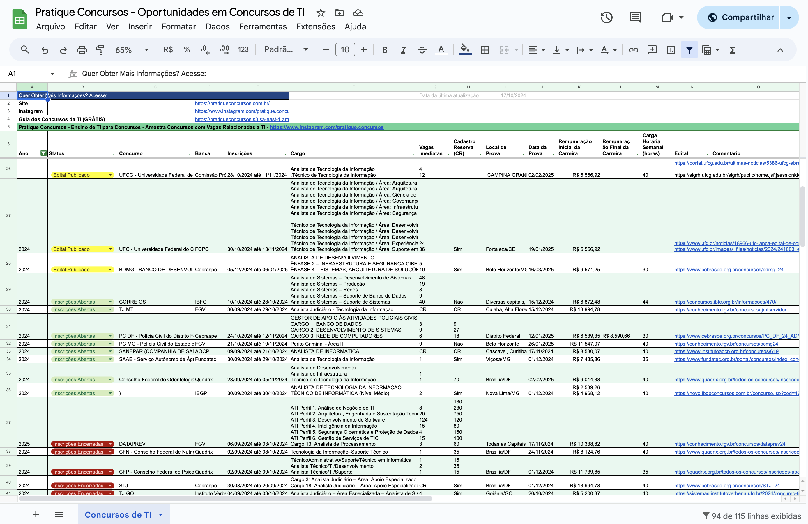Viewport: 808px width, 524px height.
Task: Open Google Sheets home icon
Action: [20, 19]
